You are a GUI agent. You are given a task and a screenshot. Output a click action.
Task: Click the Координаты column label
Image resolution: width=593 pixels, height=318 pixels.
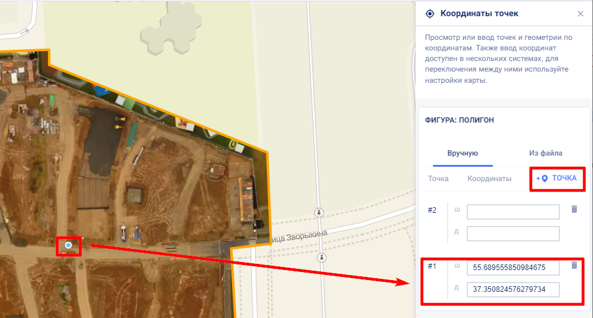tap(489, 179)
